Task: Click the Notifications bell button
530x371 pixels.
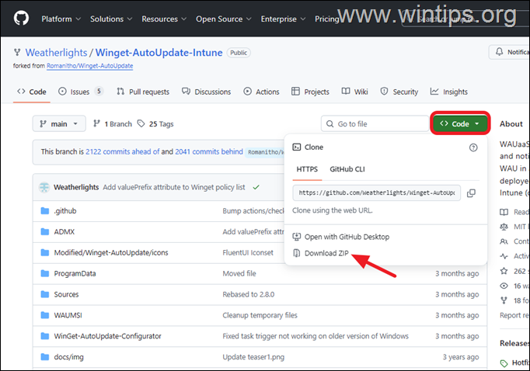Action: tap(509, 52)
